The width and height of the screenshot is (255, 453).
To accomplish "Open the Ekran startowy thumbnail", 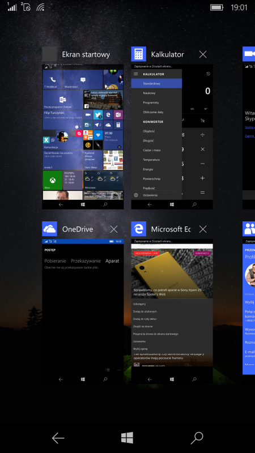I will tap(83, 136).
